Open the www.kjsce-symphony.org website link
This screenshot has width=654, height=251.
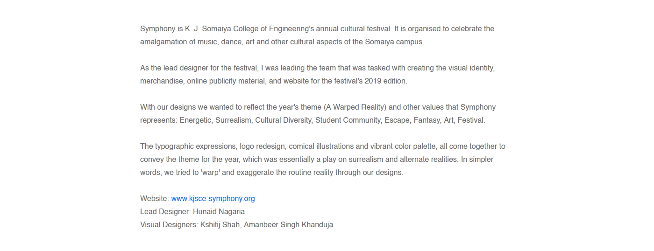(213, 199)
